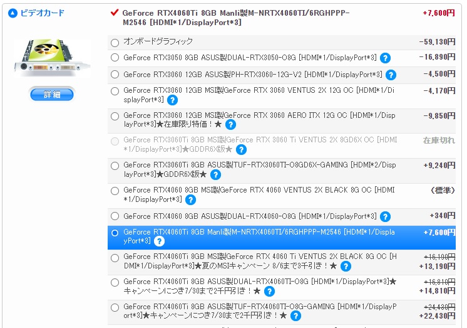Click the 在庫切れ out-of-stock label
Viewport: 467px width, 328px height.
tap(439, 140)
